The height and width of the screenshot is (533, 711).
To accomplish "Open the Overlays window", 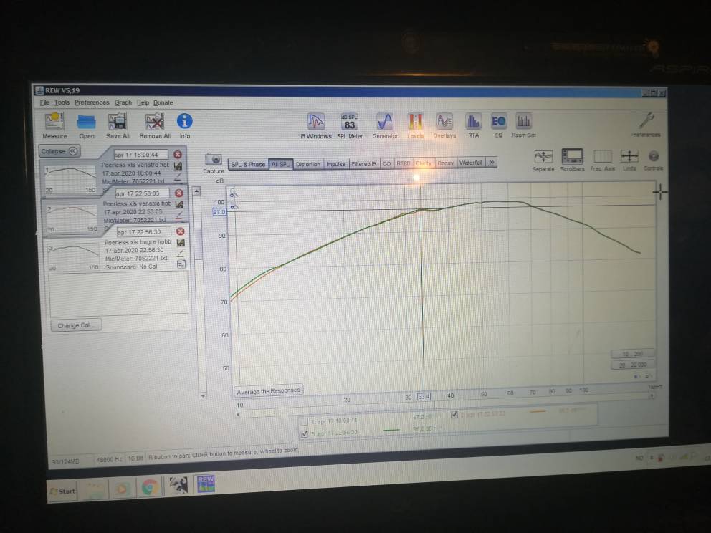I will pyautogui.click(x=444, y=125).
